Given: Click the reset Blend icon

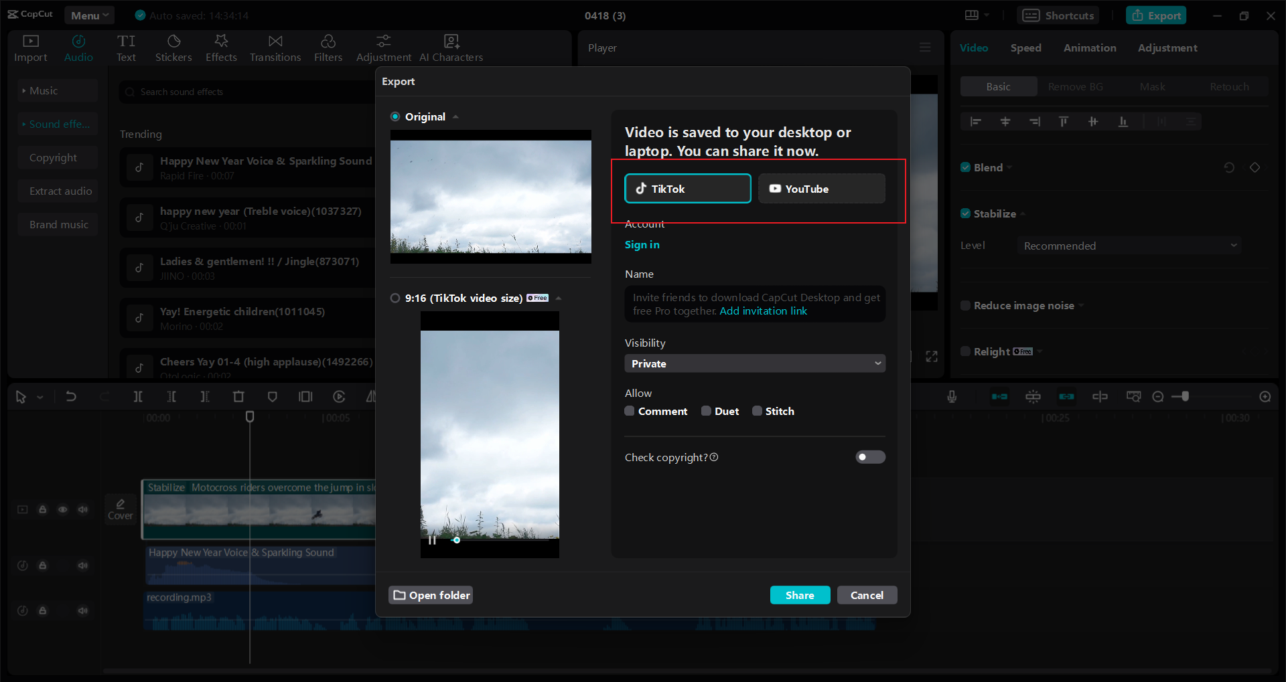Looking at the screenshot, I should [1229, 167].
